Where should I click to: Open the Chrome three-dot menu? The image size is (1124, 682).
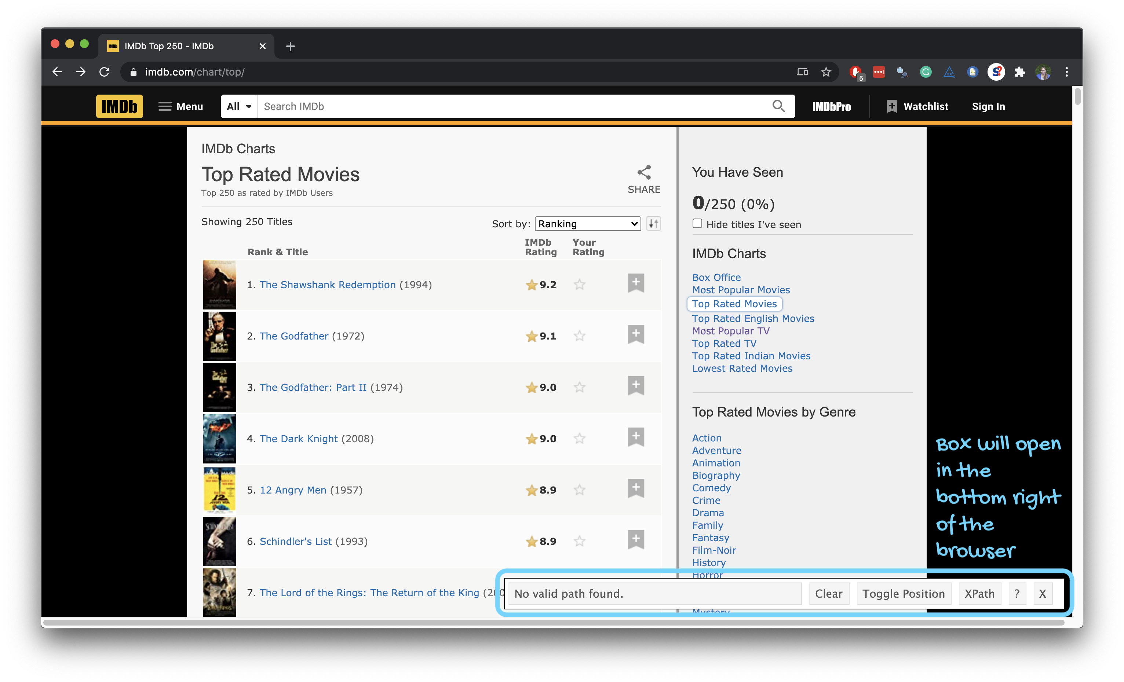click(1066, 71)
